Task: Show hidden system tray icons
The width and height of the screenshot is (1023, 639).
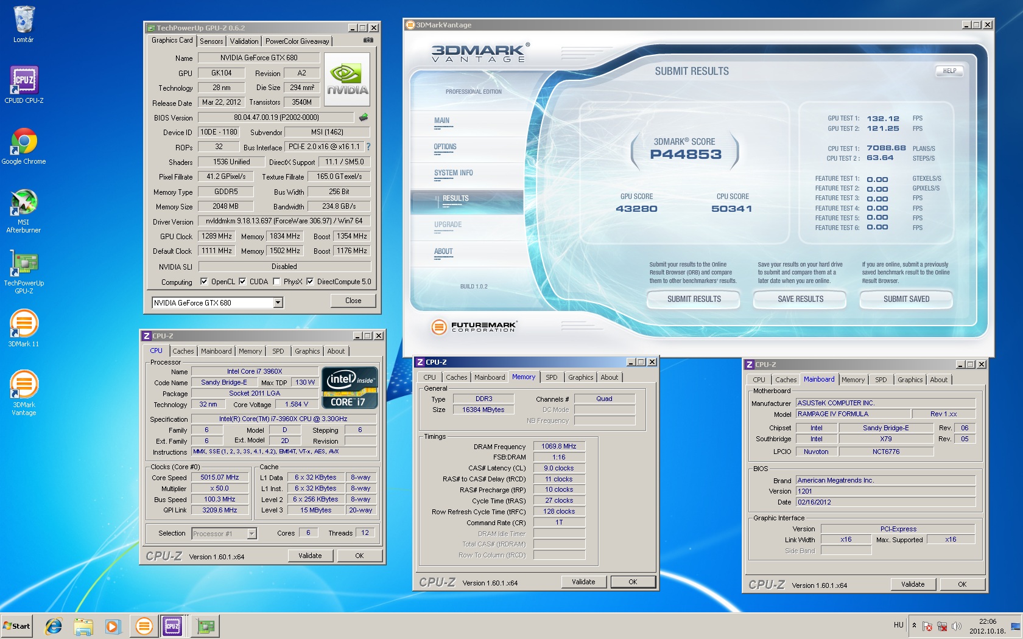Action: point(914,626)
